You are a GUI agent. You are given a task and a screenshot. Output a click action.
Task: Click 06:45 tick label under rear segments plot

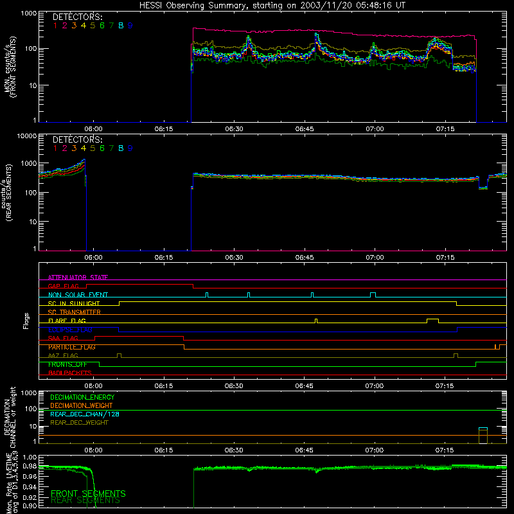point(305,258)
